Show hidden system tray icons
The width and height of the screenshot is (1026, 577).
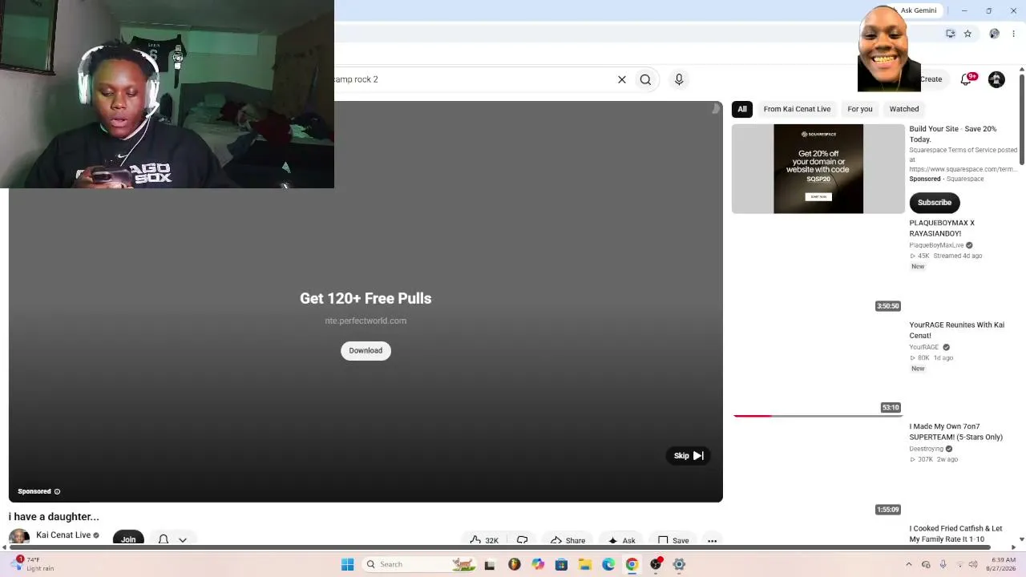tap(908, 564)
